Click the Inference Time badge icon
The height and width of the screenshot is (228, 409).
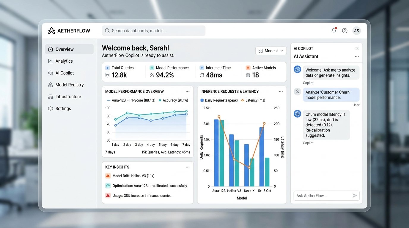coord(202,68)
